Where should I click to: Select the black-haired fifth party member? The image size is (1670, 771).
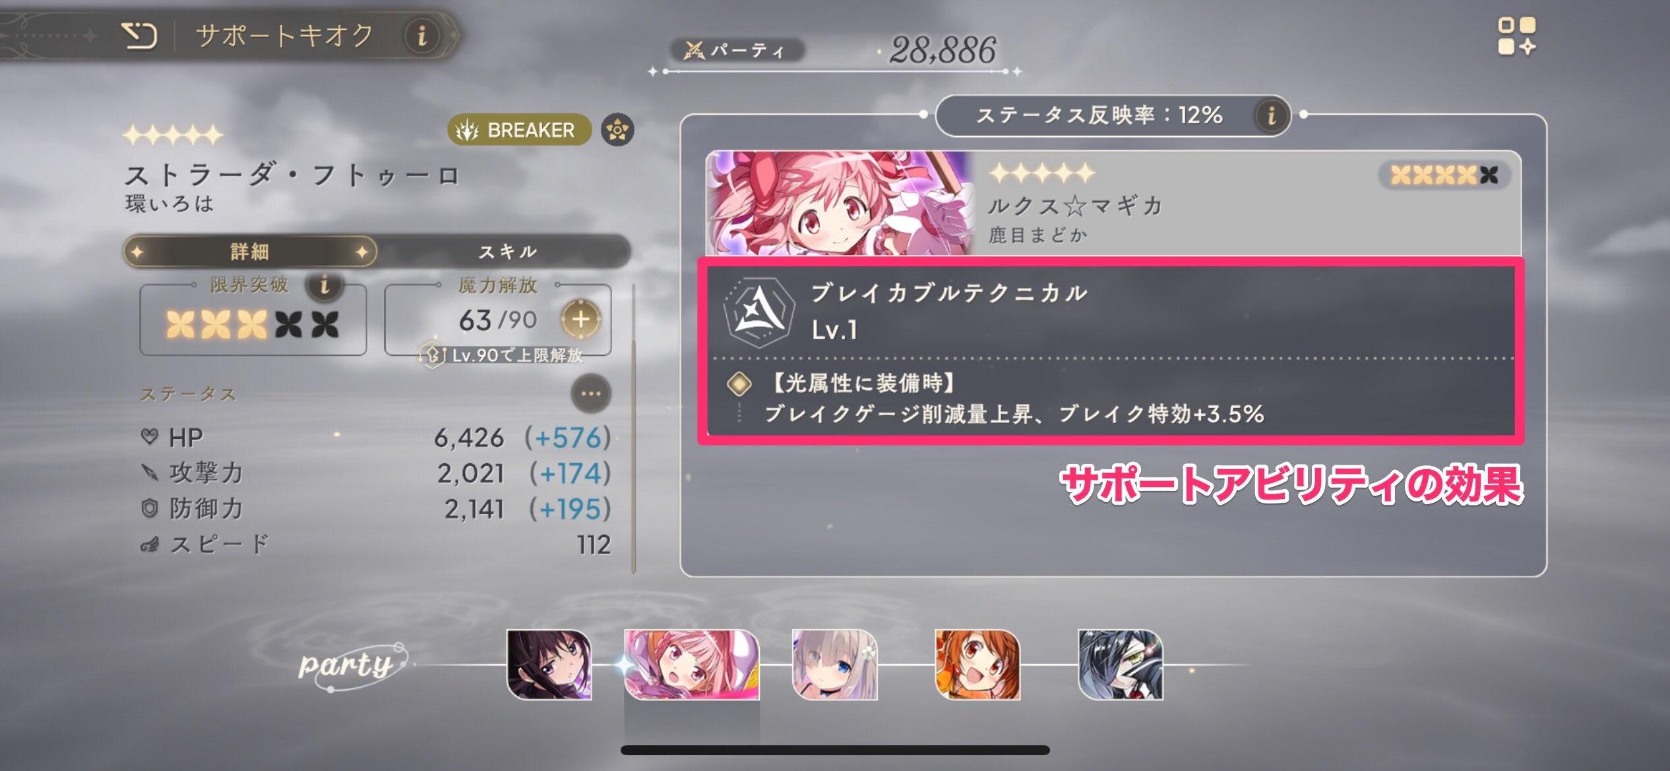coord(1121,664)
